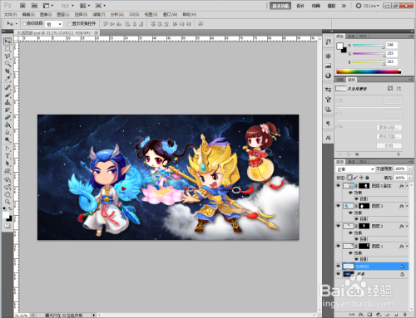The image size is (416, 318).
Task: Select the Path Selection tool
Action: pyautogui.click(x=7, y=164)
